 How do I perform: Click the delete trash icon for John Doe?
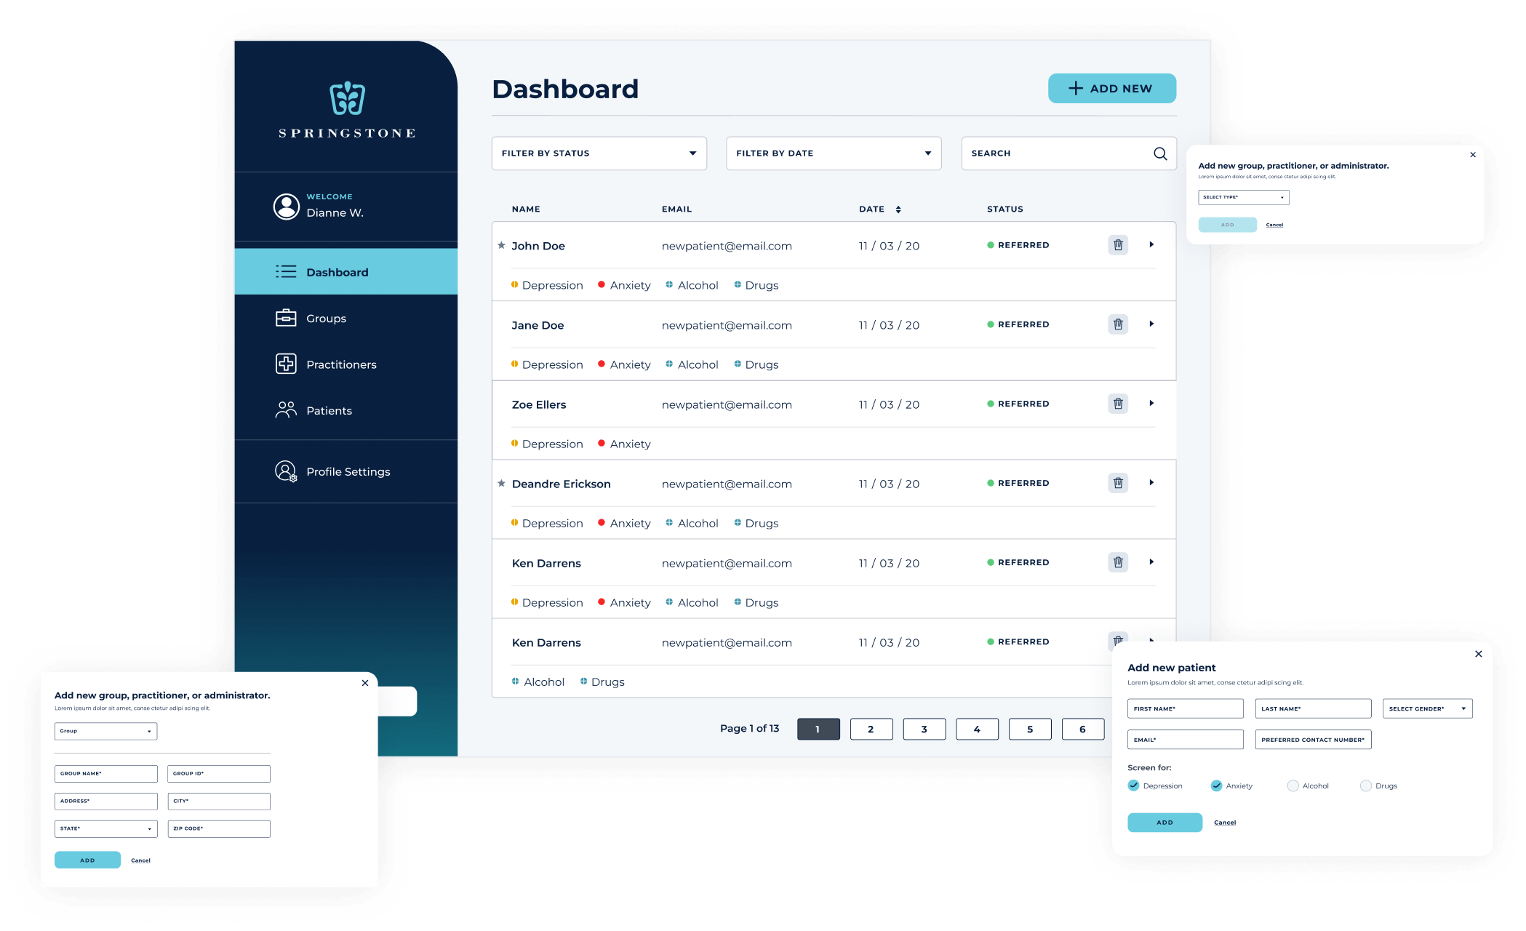tap(1119, 244)
